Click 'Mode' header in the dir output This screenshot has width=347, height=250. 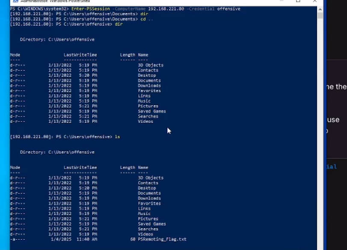[15, 55]
